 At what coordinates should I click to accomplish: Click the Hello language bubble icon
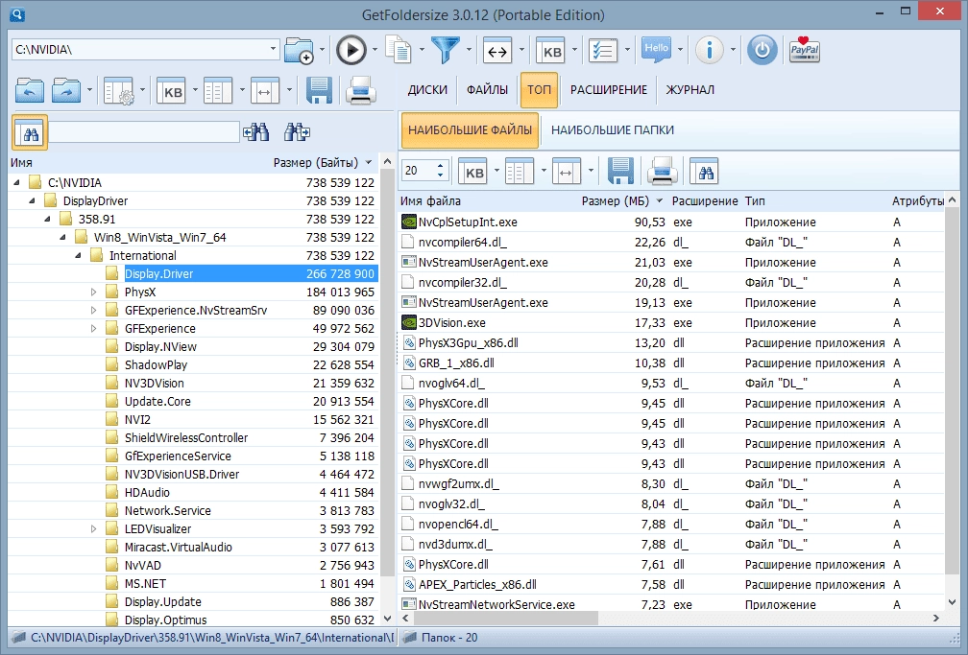point(656,49)
